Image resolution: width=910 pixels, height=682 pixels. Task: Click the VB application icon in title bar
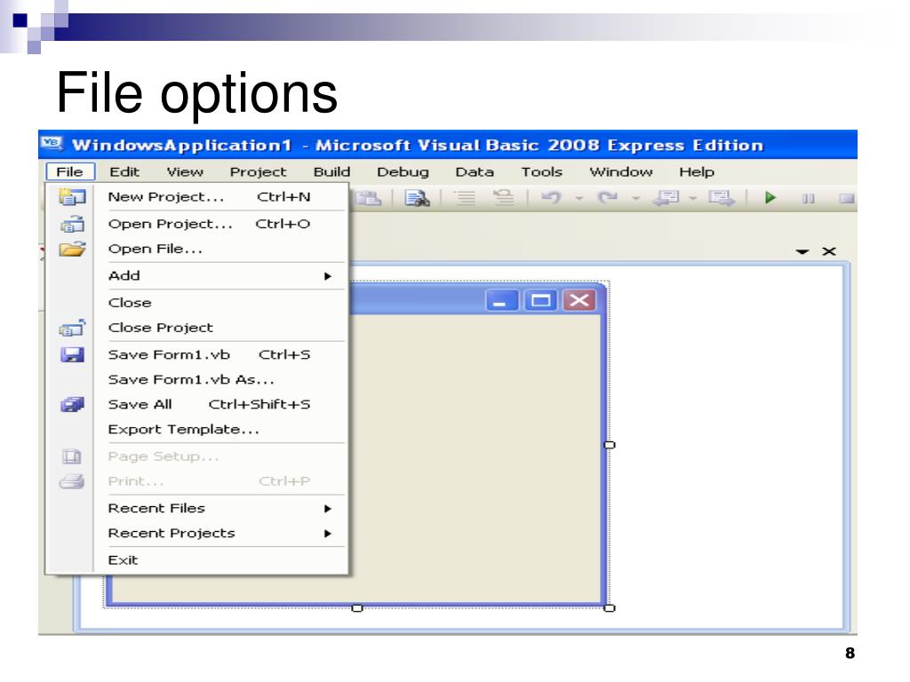[x=52, y=143]
